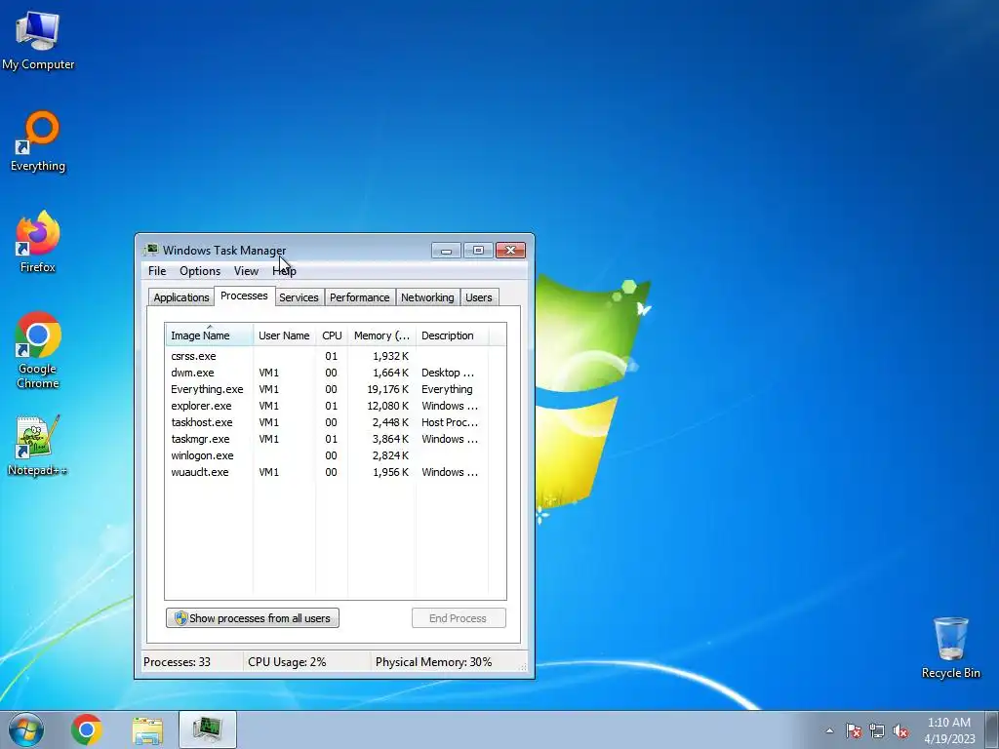
Task: Switch to the Networking tab
Action: click(x=427, y=297)
